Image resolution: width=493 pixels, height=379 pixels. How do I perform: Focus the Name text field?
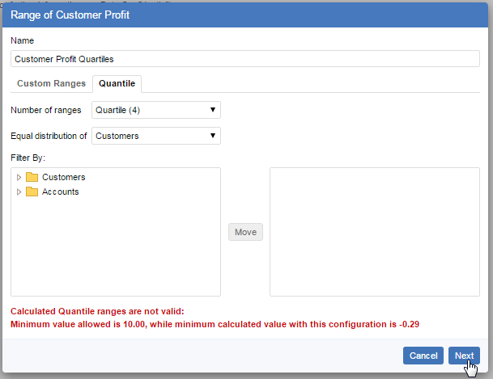pyautogui.click(x=245, y=59)
